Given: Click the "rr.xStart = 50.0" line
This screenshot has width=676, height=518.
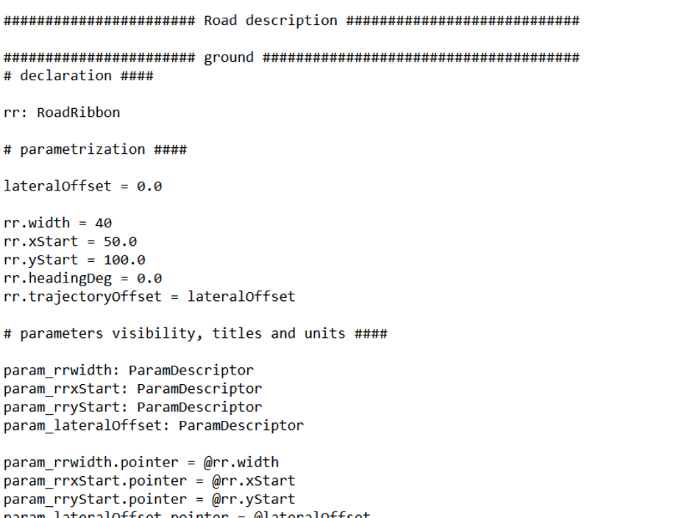Looking at the screenshot, I should (x=70, y=241).
